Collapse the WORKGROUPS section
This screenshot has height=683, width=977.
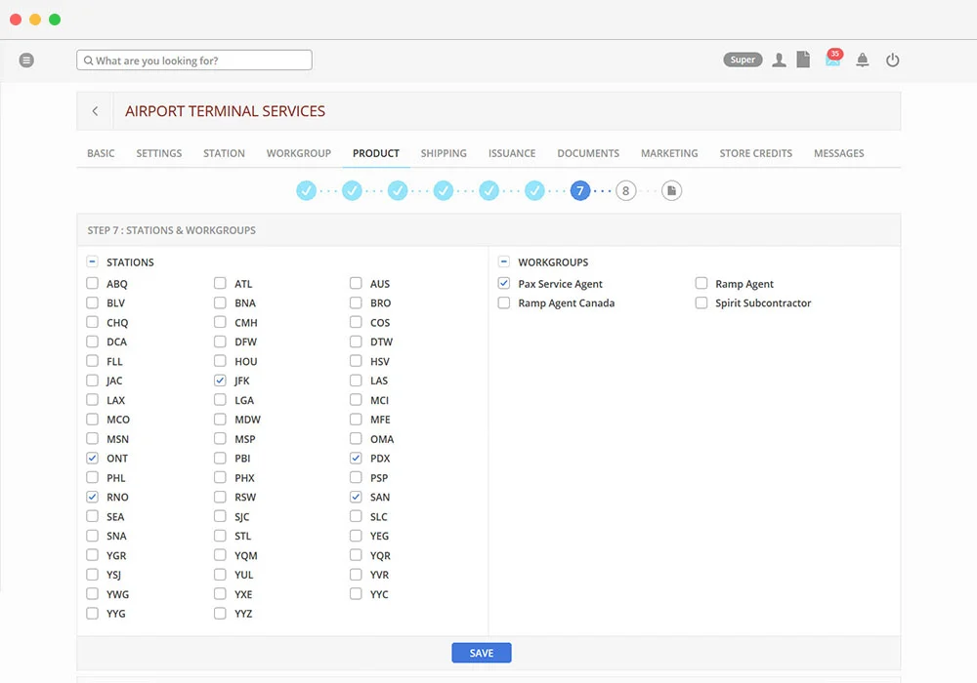pos(503,261)
